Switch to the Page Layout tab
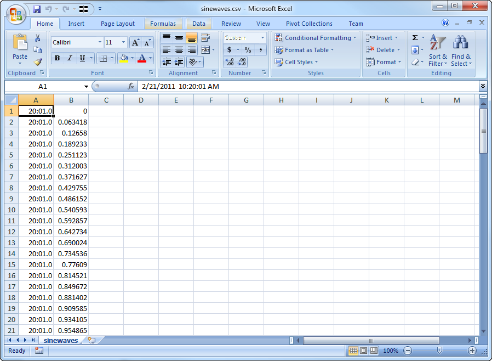492x361 pixels. click(x=117, y=24)
